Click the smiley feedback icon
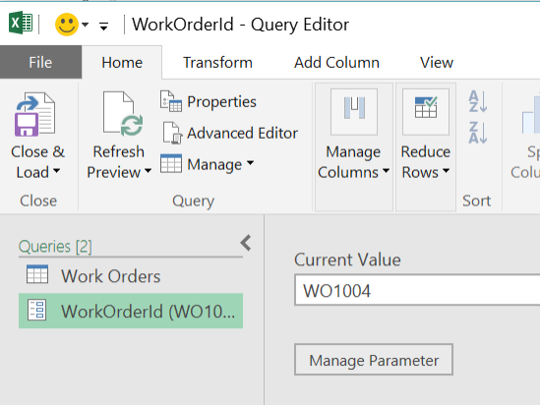The width and height of the screenshot is (540, 405). (x=67, y=25)
